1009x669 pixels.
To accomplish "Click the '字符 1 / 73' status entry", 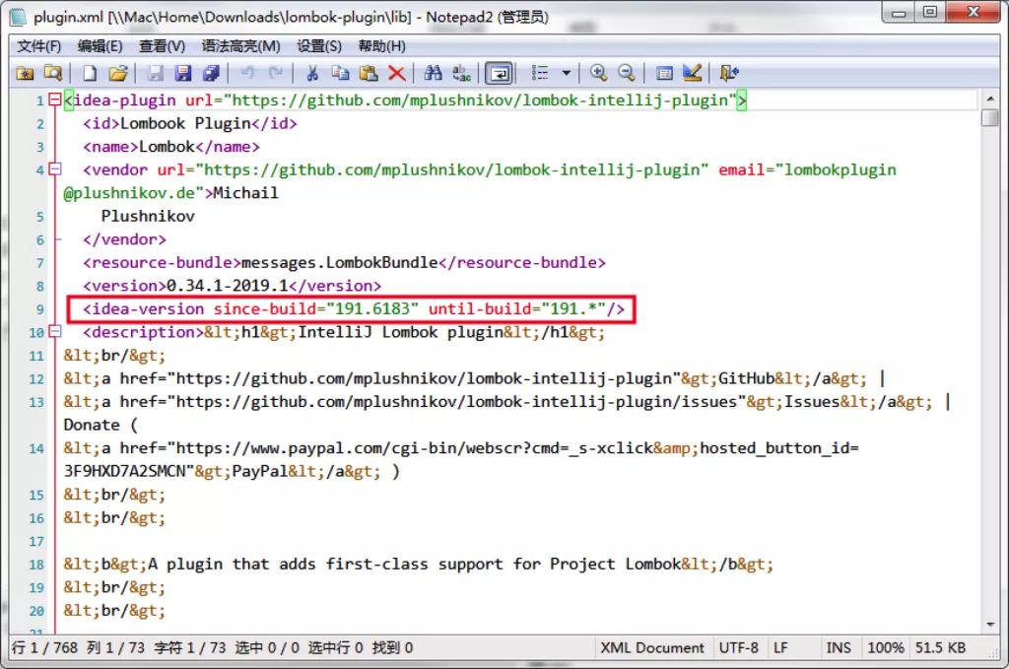I will point(190,647).
